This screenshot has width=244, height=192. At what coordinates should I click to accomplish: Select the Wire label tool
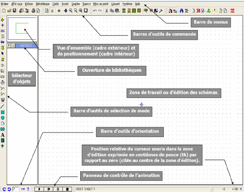3,31
